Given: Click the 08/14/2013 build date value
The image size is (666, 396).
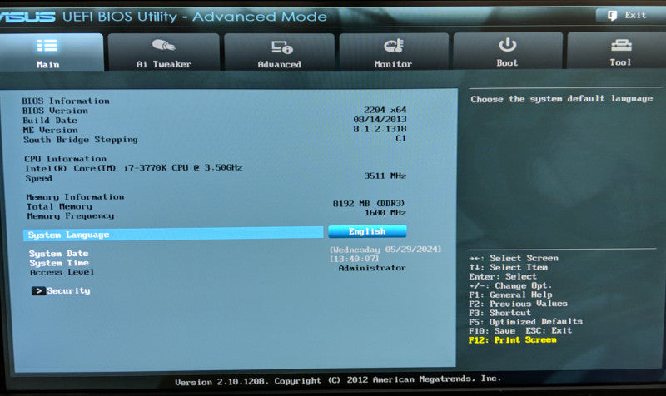Looking at the screenshot, I should [x=380, y=120].
